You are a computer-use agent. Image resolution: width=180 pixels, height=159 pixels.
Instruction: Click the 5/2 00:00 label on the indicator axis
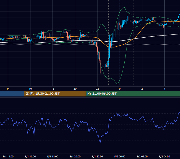tap(120, 156)
